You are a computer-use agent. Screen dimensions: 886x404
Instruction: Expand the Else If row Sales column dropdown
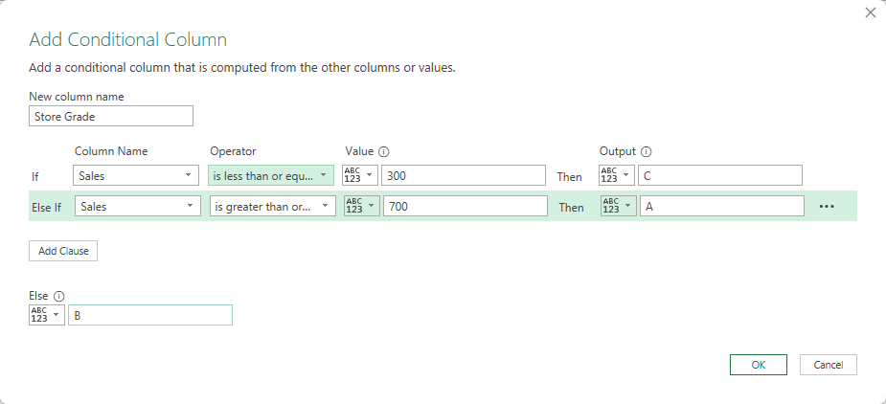click(136, 207)
